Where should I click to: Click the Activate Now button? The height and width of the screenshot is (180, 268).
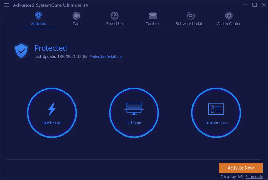[x=241, y=168]
